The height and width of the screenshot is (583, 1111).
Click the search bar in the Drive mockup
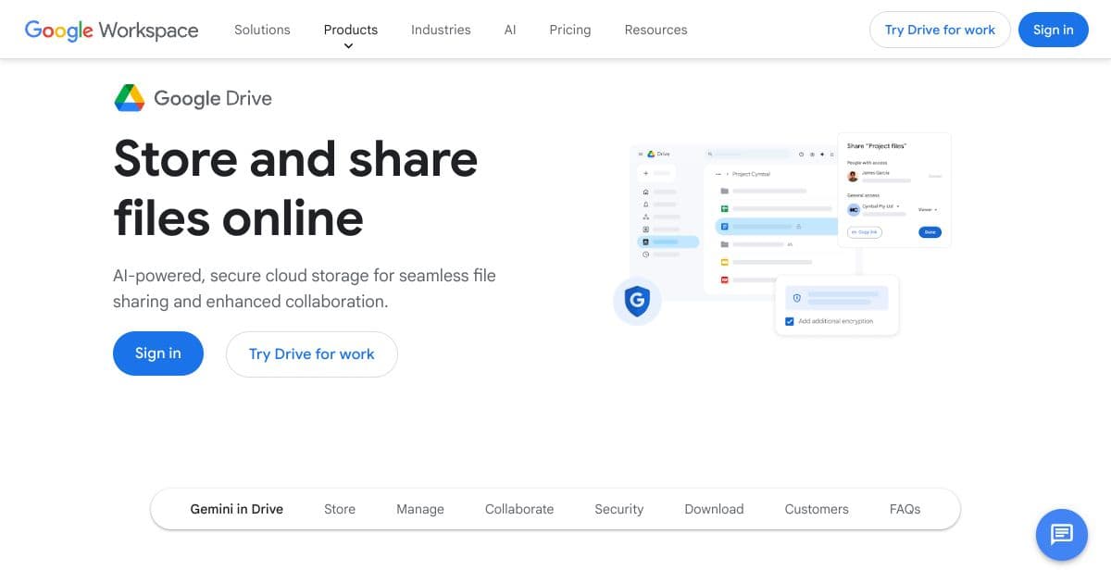(x=748, y=154)
